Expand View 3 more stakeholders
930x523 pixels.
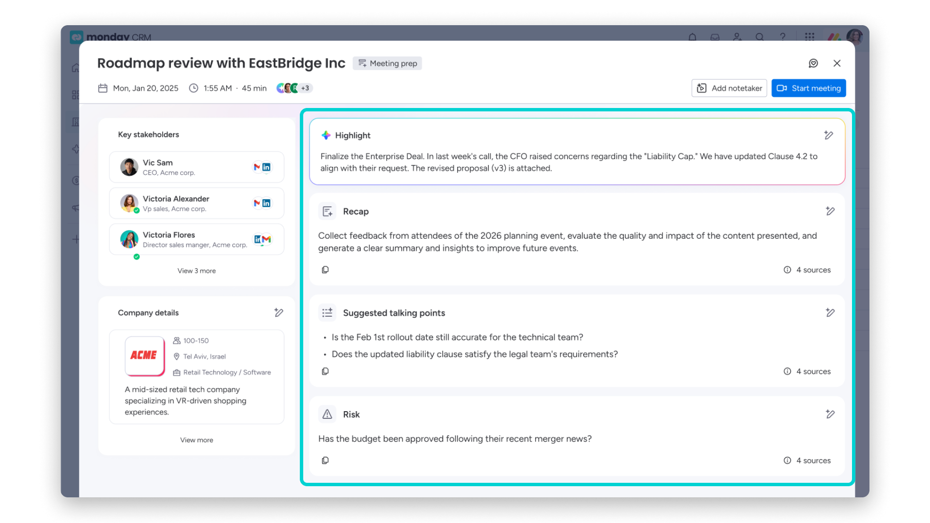coord(197,271)
